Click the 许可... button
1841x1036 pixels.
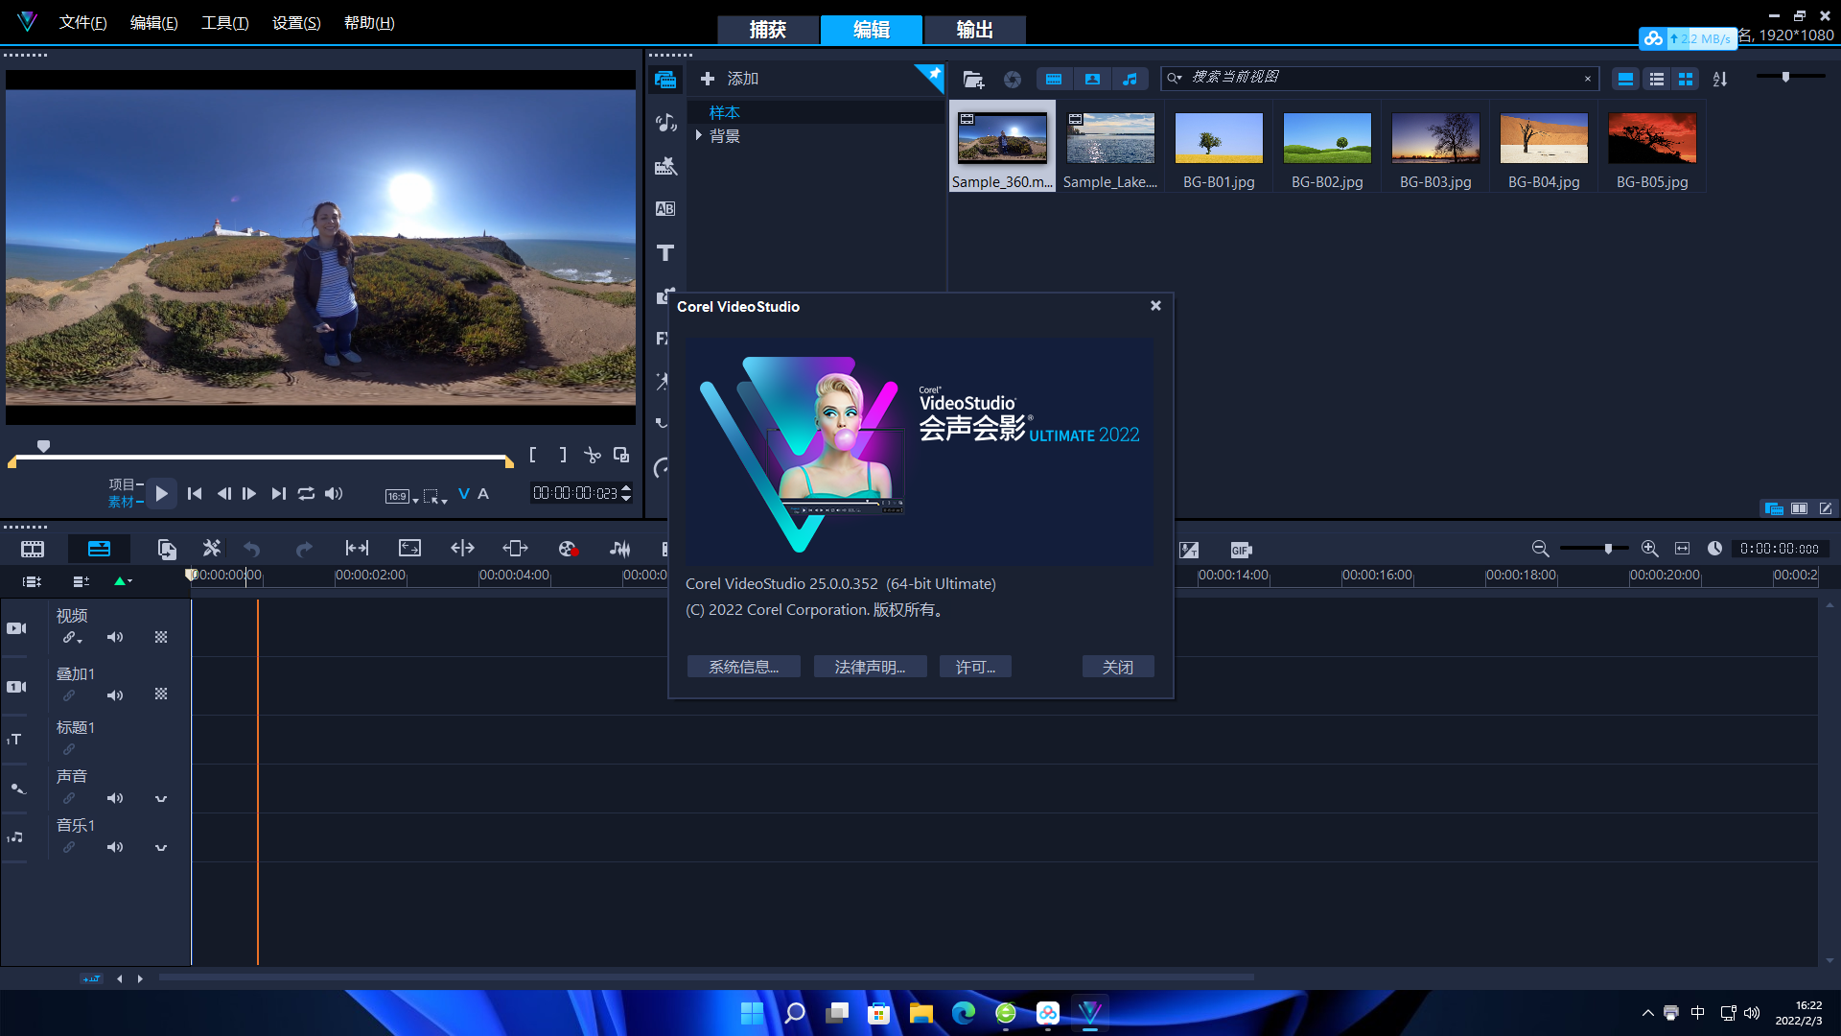coord(975,667)
